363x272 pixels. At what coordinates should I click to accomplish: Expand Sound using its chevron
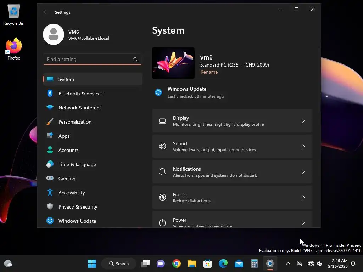point(303,146)
